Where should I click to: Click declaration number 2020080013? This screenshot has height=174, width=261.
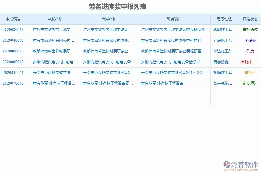pos(13,30)
